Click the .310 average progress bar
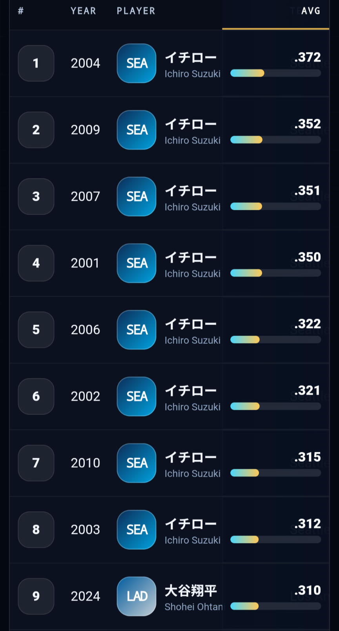The image size is (339, 631). tap(275, 606)
